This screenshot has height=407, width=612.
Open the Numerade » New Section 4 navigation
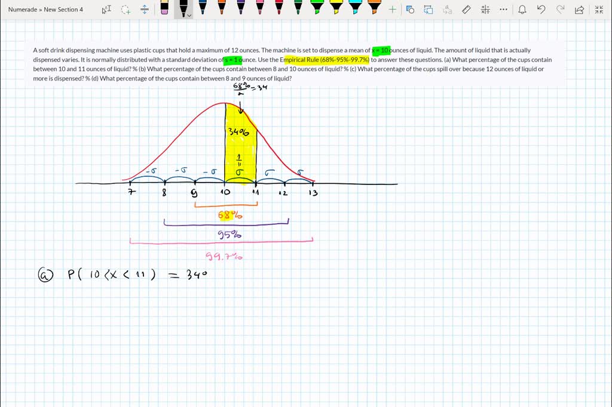tap(46, 10)
